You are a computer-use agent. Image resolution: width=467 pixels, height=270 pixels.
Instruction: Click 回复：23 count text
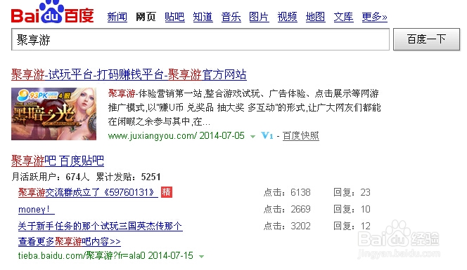[x=352, y=192]
